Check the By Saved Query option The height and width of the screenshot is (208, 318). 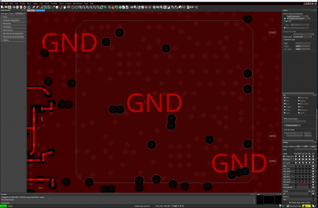coord(285,119)
